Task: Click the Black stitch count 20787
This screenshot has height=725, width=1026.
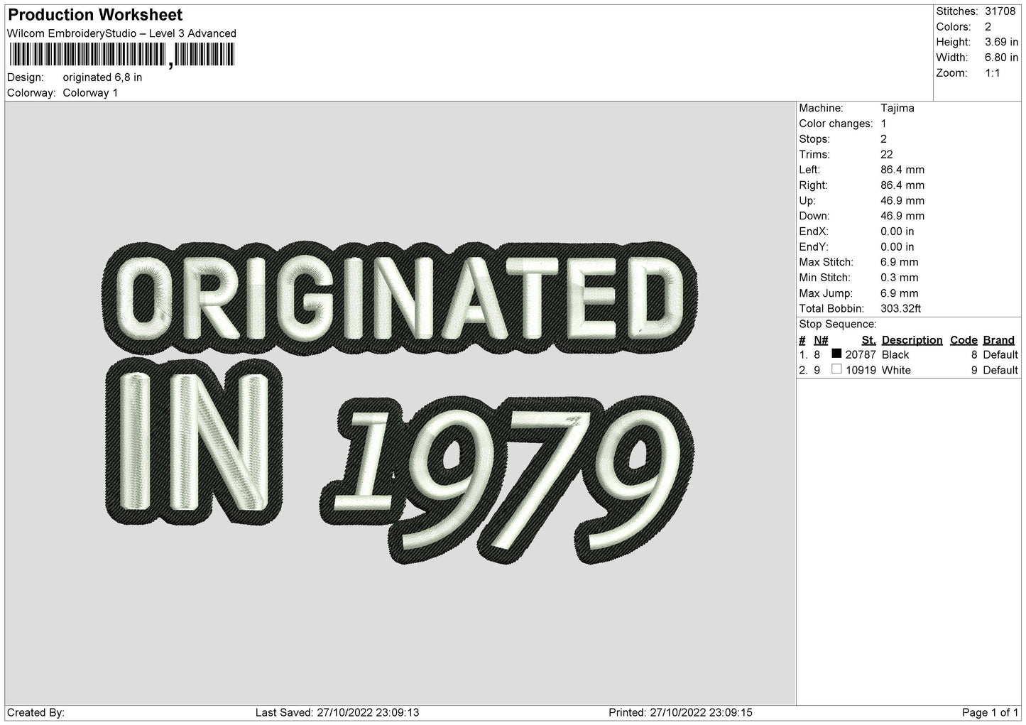Action: (861, 354)
